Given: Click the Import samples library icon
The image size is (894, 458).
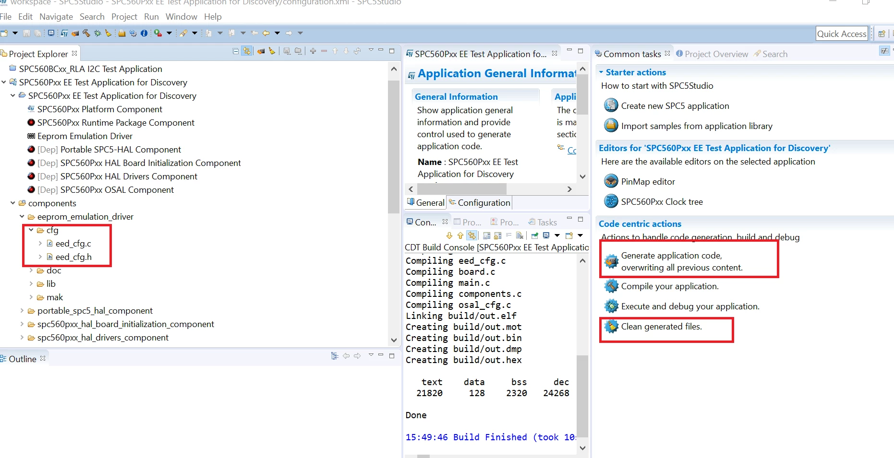Looking at the screenshot, I should click(x=611, y=126).
